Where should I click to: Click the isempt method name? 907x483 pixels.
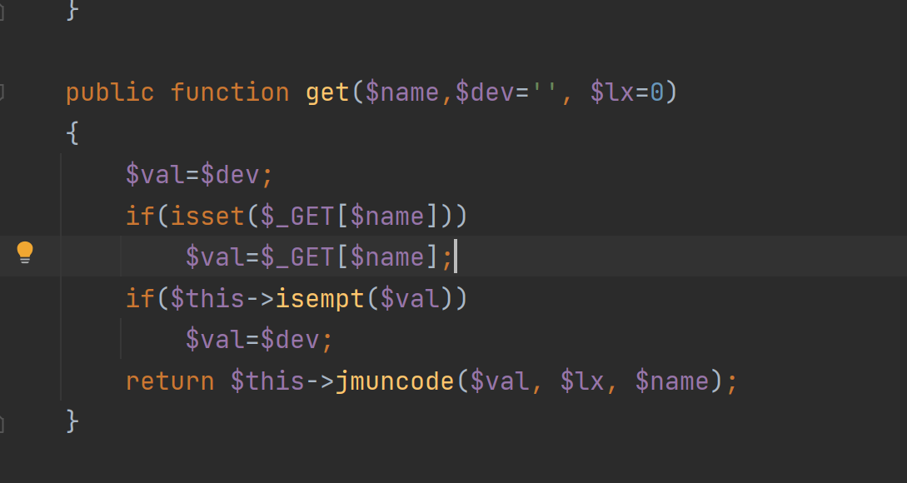pos(320,299)
